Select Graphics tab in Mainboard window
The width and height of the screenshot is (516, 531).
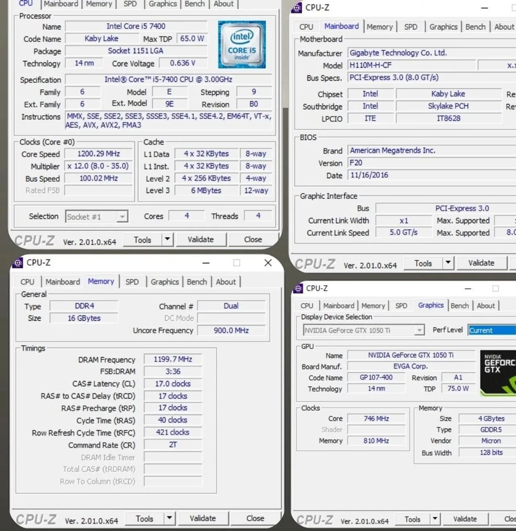443,27
